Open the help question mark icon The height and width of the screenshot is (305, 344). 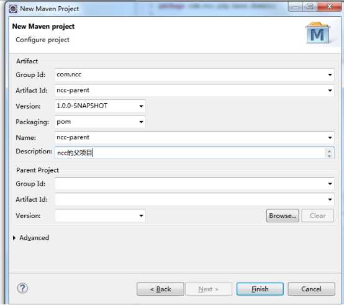(22, 288)
